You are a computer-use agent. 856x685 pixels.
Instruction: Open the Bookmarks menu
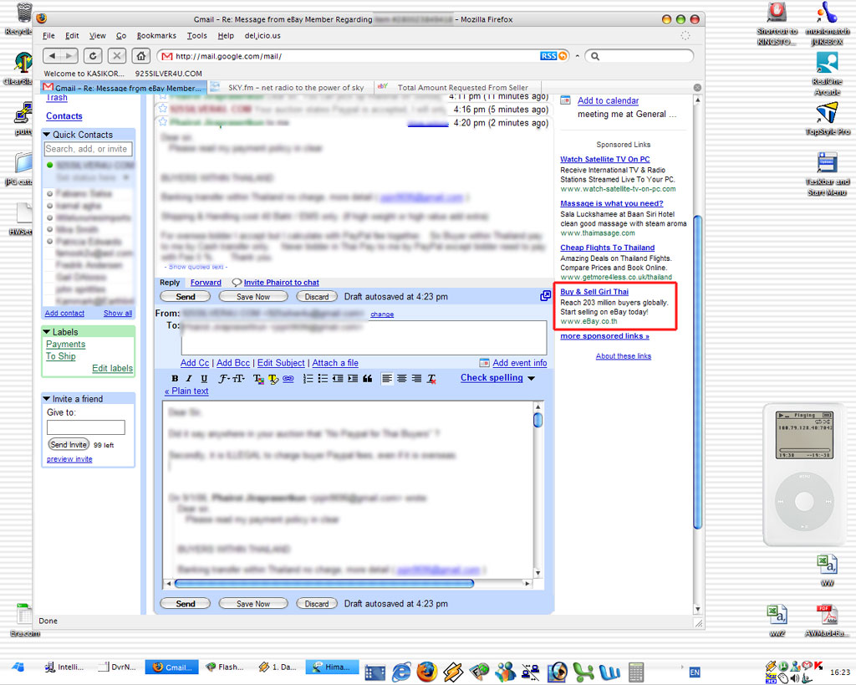(156, 35)
